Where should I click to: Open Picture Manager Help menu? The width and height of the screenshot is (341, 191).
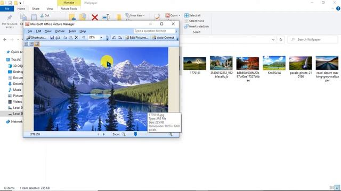pyautogui.click(x=83, y=31)
